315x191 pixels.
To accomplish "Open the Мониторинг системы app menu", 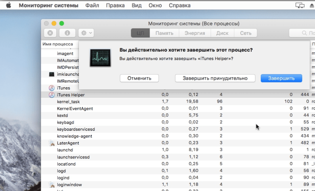I will (x=49, y=6).
